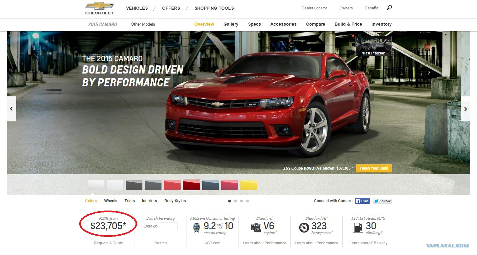The width and height of the screenshot is (477, 255).
Task: Choose the blue-gray color swatch
Action: 210,185
